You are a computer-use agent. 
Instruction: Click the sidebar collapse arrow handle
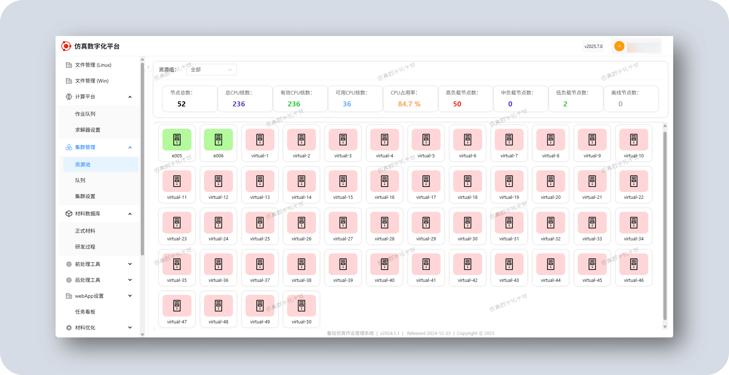point(148,67)
